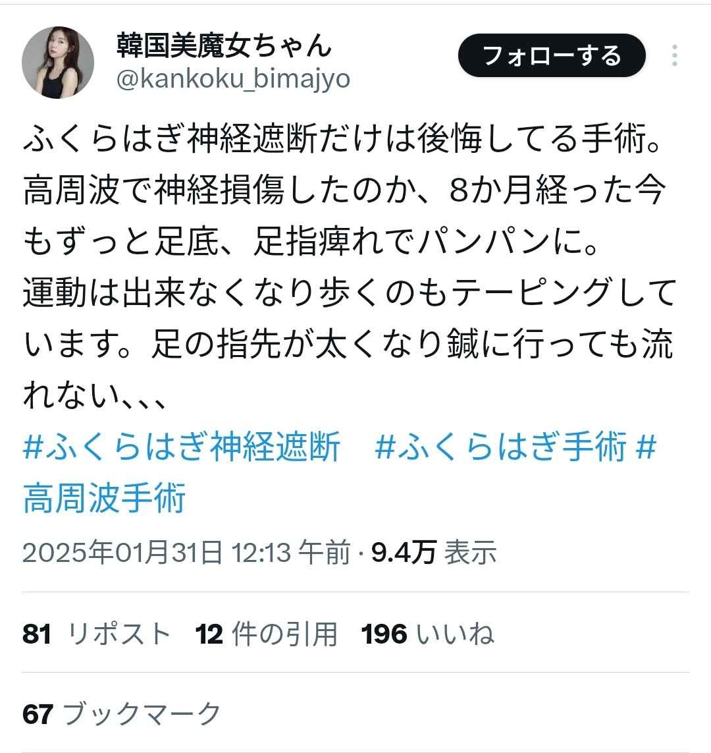
Task: Open the @kankoku_bimajyo handle
Action: pyautogui.click(x=233, y=79)
